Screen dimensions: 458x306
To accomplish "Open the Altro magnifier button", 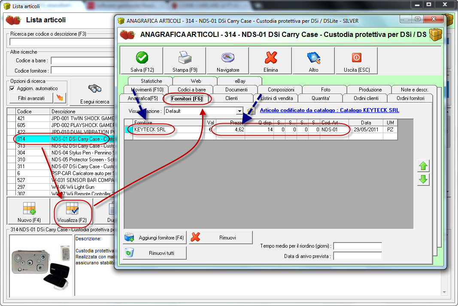I will click(x=313, y=61).
